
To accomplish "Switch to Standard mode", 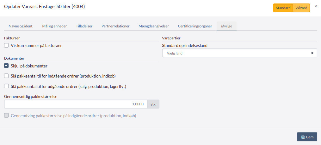I will (x=283, y=8).
